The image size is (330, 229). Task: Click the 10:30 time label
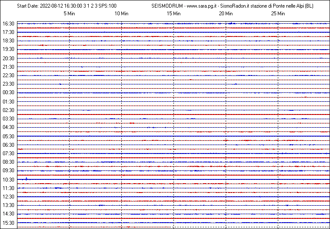pyautogui.click(x=8, y=179)
